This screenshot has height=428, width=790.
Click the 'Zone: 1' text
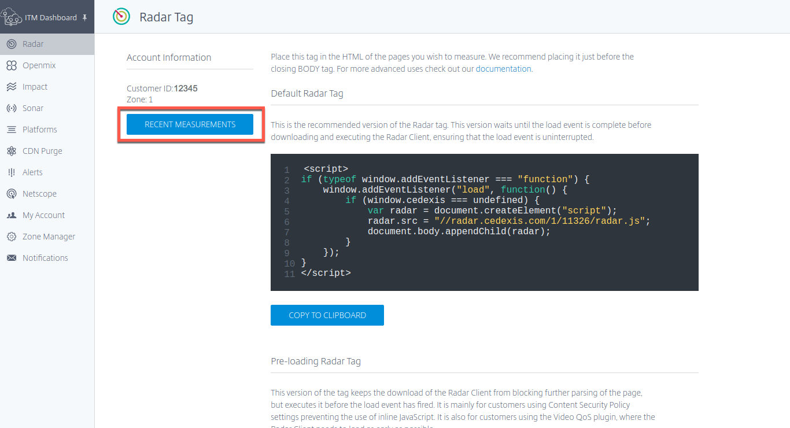click(x=140, y=99)
